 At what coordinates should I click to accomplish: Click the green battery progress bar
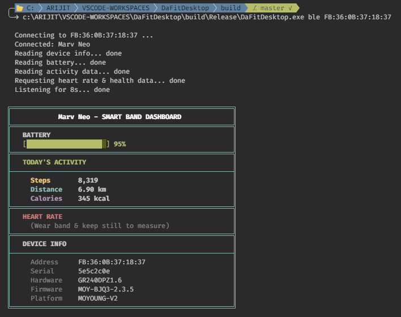pyautogui.click(x=66, y=144)
